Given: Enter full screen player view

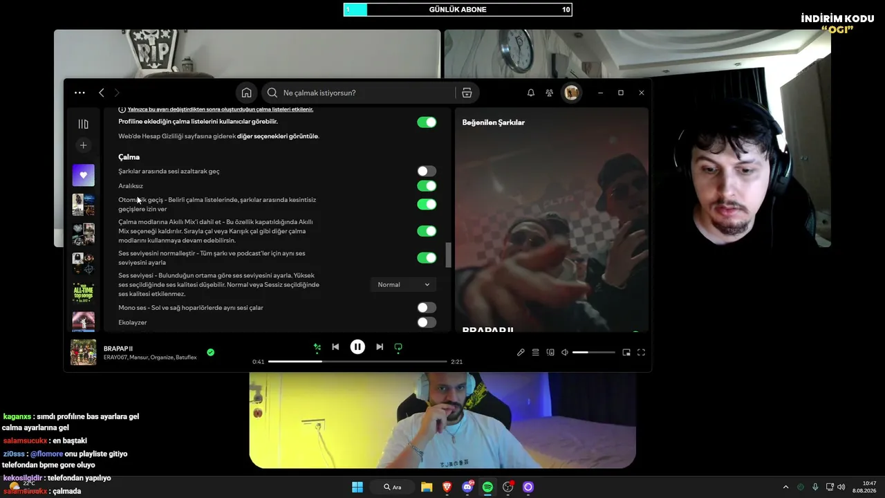Looking at the screenshot, I should point(641,352).
